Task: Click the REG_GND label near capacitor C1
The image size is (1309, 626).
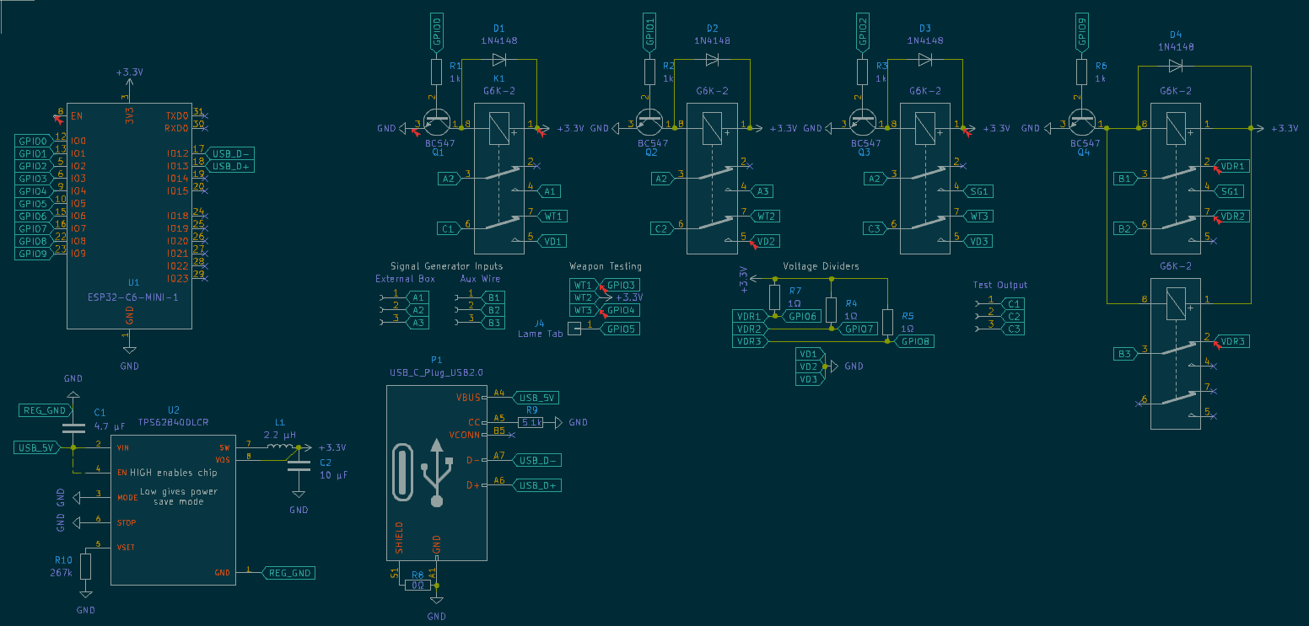Action: click(x=42, y=410)
